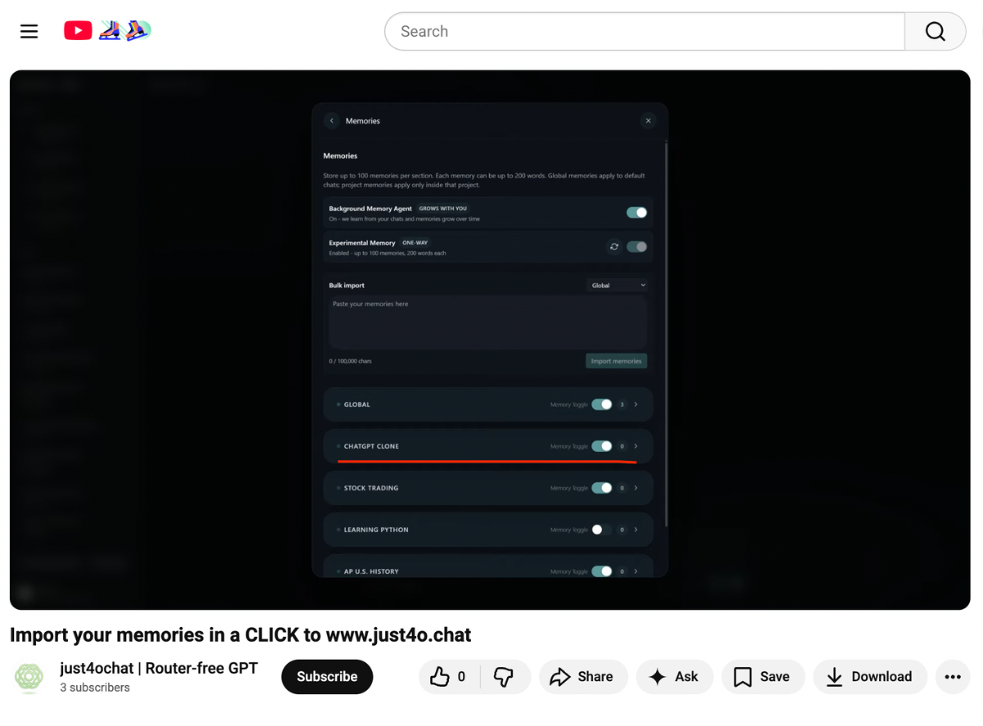Click the just4ochat channel avatar
Image resolution: width=983 pixels, height=726 pixels.
click(x=29, y=677)
